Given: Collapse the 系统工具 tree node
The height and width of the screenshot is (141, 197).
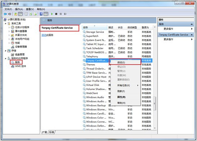Looking at the screenshot, I should pyautogui.click(x=6, y=23).
